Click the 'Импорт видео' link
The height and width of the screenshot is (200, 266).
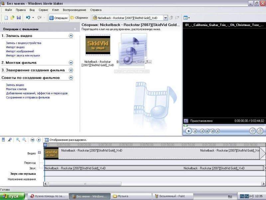[x=15, y=47]
